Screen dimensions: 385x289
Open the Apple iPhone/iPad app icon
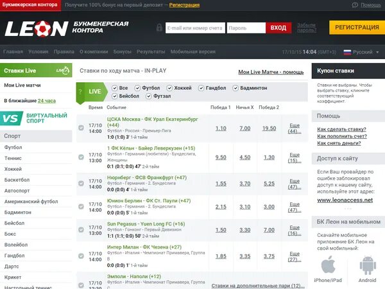click(x=328, y=265)
